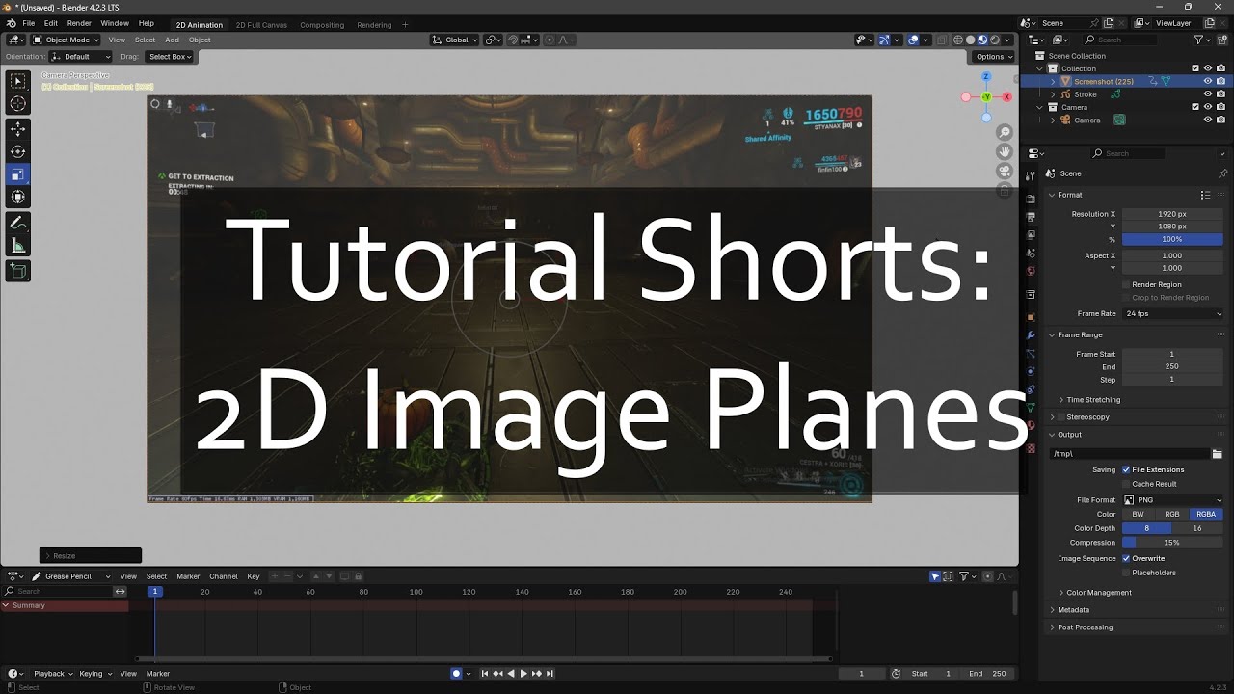Select the Select Box tool in the toolbar
This screenshot has width=1234, height=694.
pos(18,81)
